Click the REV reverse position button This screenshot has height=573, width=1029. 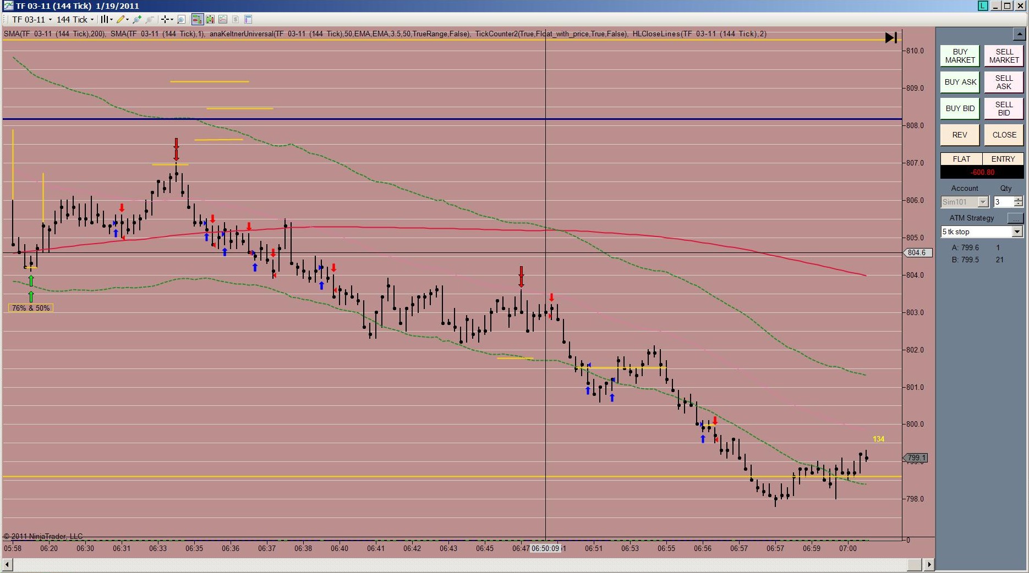coord(960,135)
